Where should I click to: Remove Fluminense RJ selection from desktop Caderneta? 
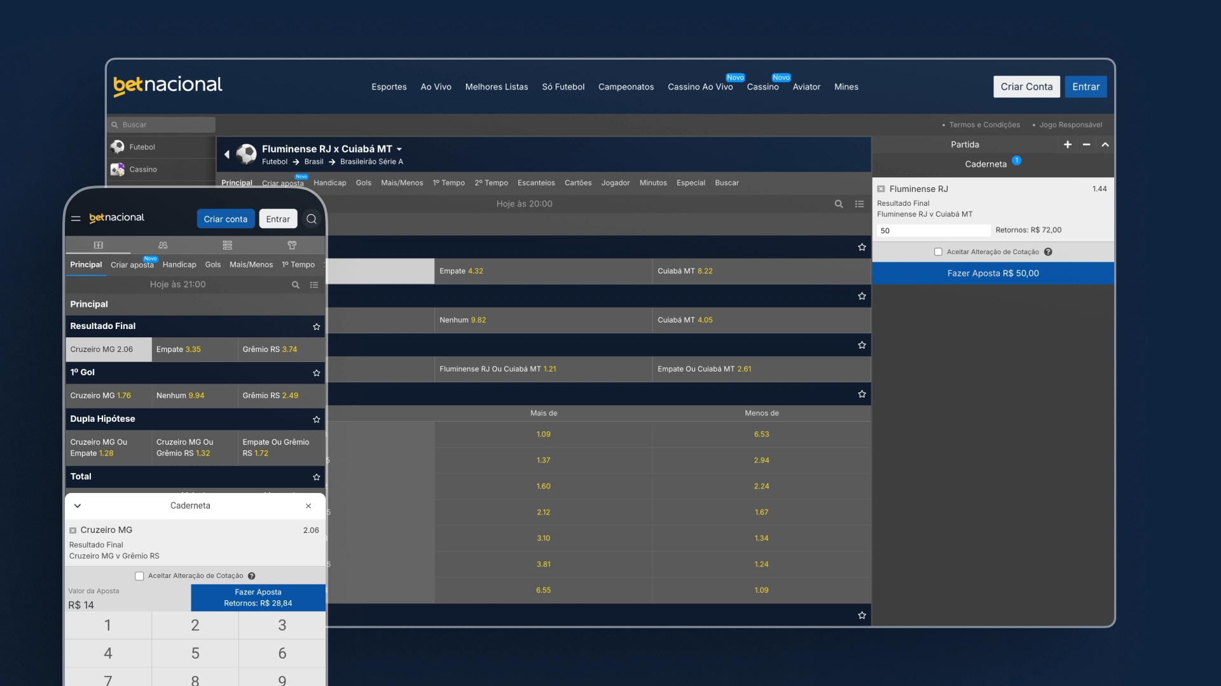click(x=881, y=189)
